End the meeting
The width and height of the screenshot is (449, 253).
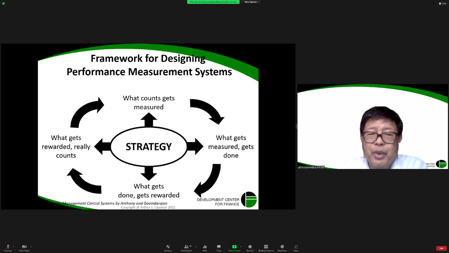coord(441,248)
